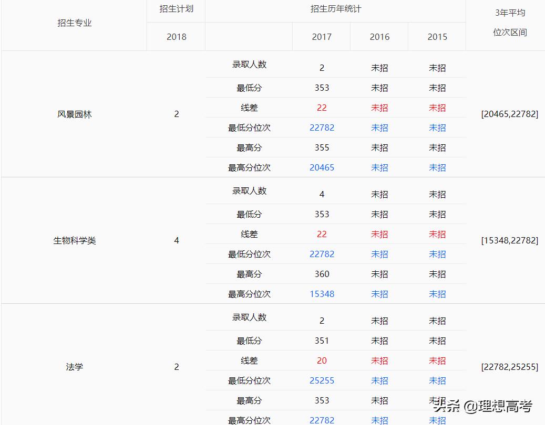The image size is (545, 425).
Task: Select the blue 未招 link under 2015 for 法学
Action: coord(437,380)
